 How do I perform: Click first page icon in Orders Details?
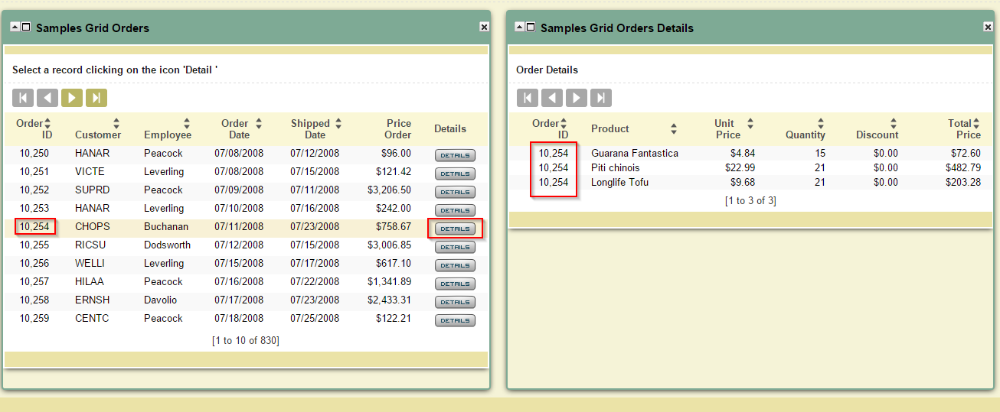tap(528, 98)
